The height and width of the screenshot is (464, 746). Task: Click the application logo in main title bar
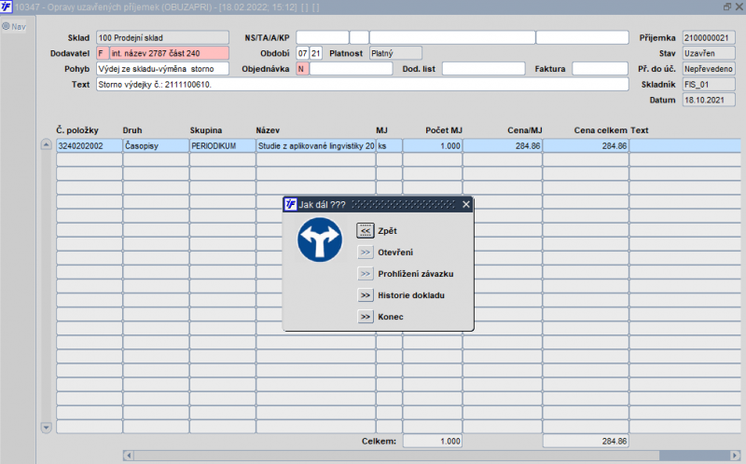click(7, 7)
